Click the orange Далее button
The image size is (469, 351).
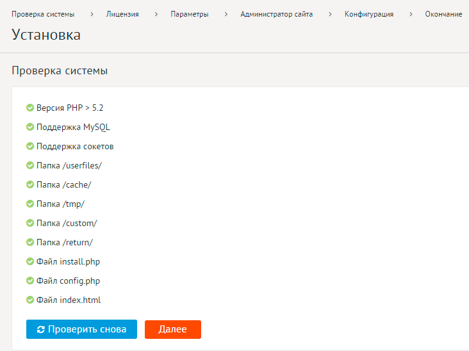pyautogui.click(x=173, y=329)
